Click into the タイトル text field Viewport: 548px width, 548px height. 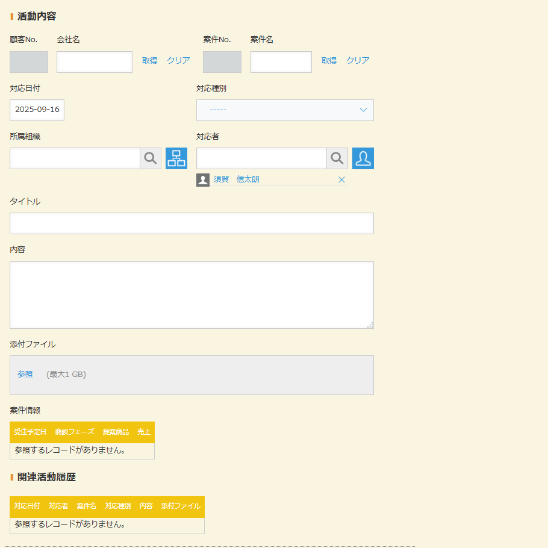tap(191, 223)
